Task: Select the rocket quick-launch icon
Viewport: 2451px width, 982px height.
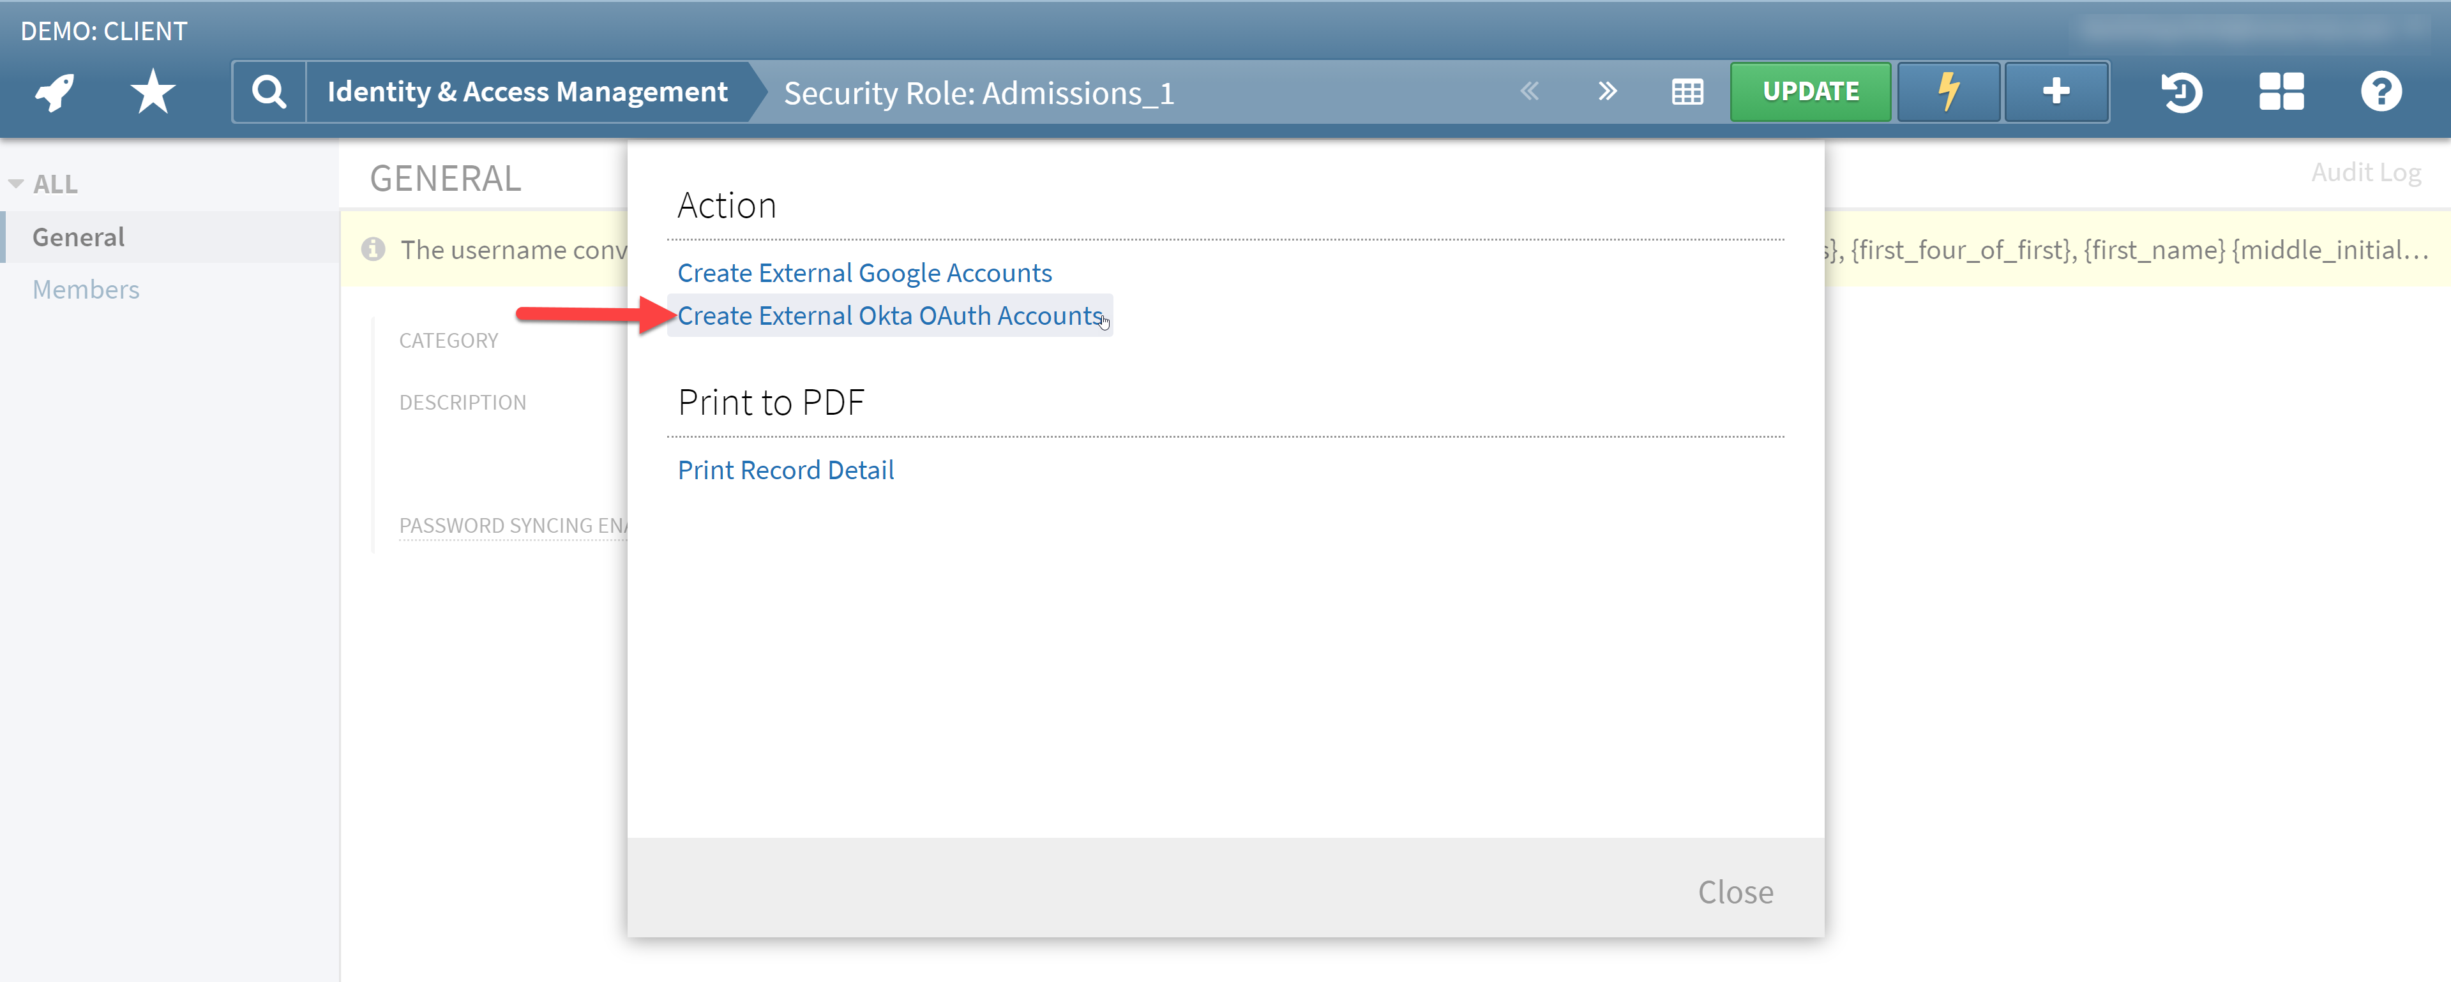Action: tap(54, 91)
